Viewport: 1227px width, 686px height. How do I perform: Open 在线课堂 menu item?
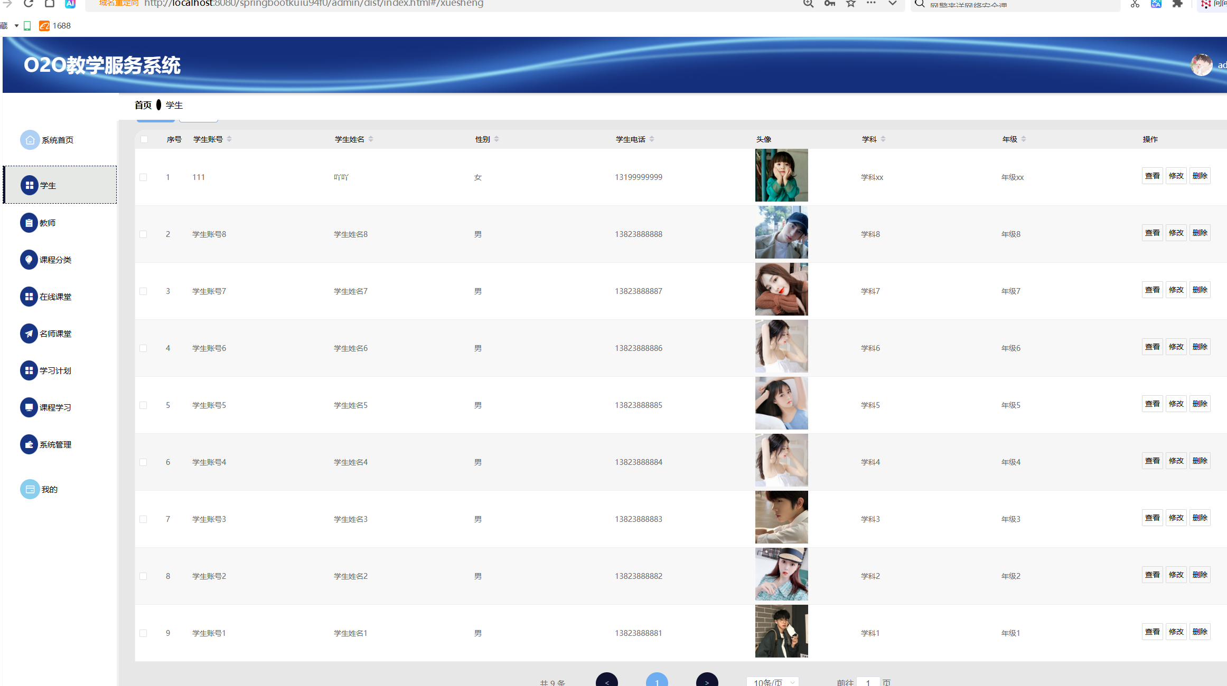[55, 297]
